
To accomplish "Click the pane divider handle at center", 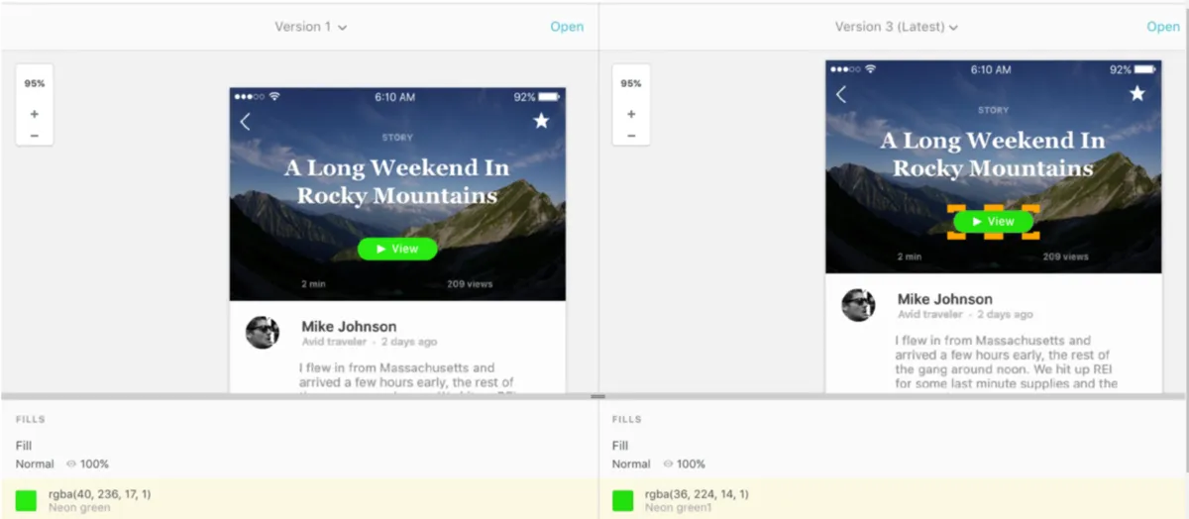I will click(597, 396).
